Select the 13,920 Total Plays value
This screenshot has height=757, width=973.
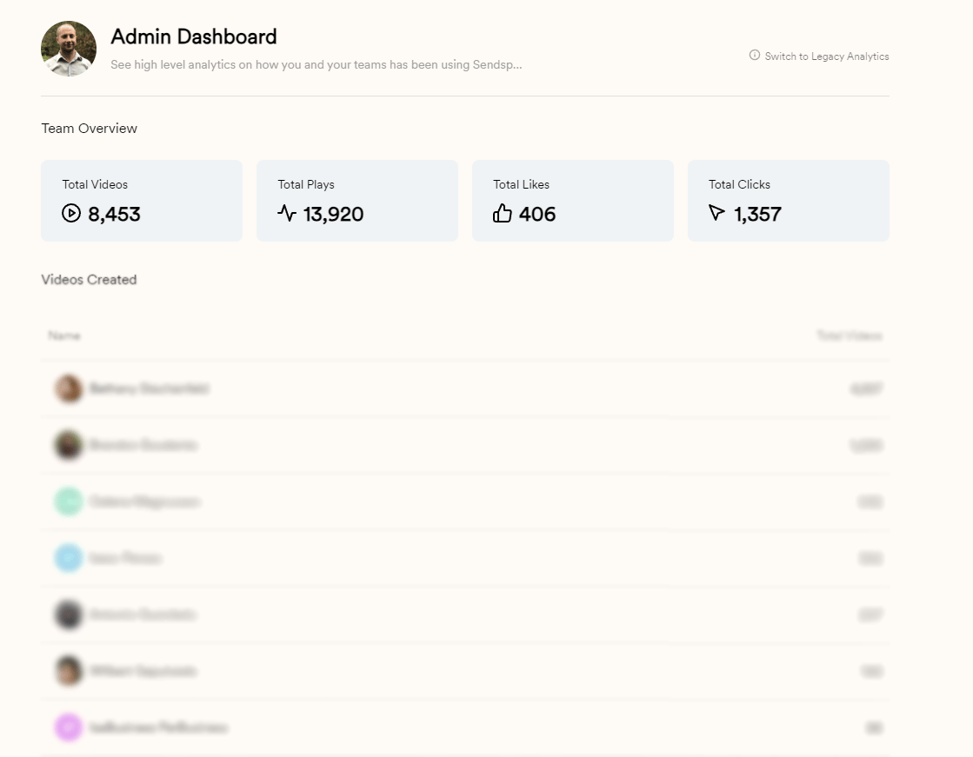[333, 214]
